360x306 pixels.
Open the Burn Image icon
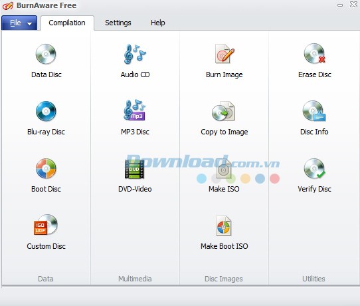(225, 54)
